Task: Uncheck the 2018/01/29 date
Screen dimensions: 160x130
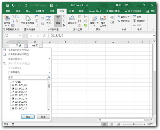Action: tap(13, 98)
